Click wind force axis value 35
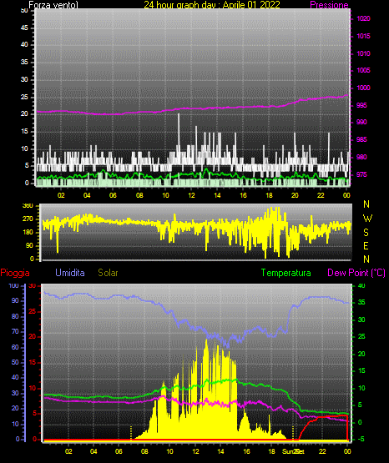This screenshot has width=389, height=463. 24,62
